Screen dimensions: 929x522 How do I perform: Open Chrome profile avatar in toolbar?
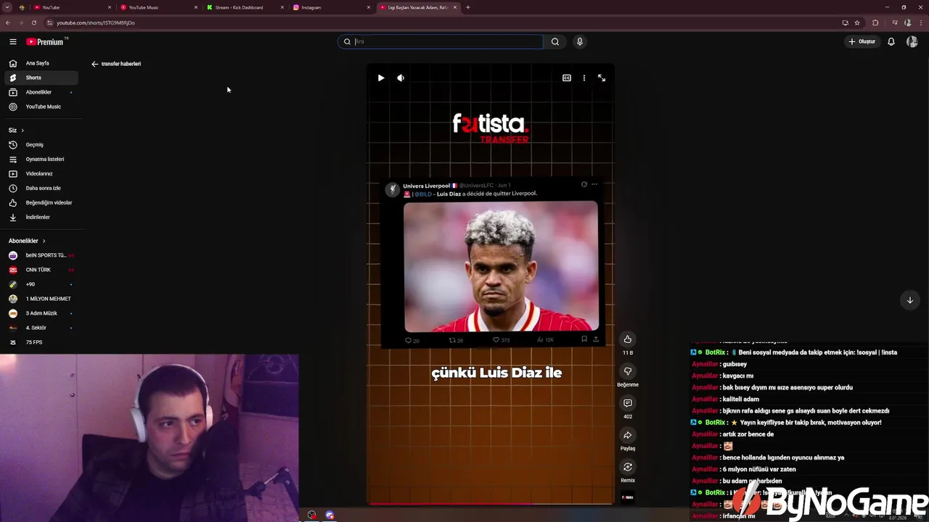908,22
